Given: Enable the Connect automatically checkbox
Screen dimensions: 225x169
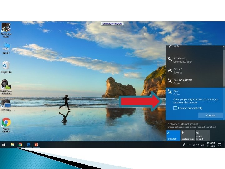Looking at the screenshot, I should click(175, 108).
